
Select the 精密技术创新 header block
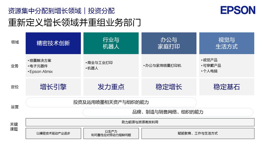pyautogui.click(x=53, y=43)
